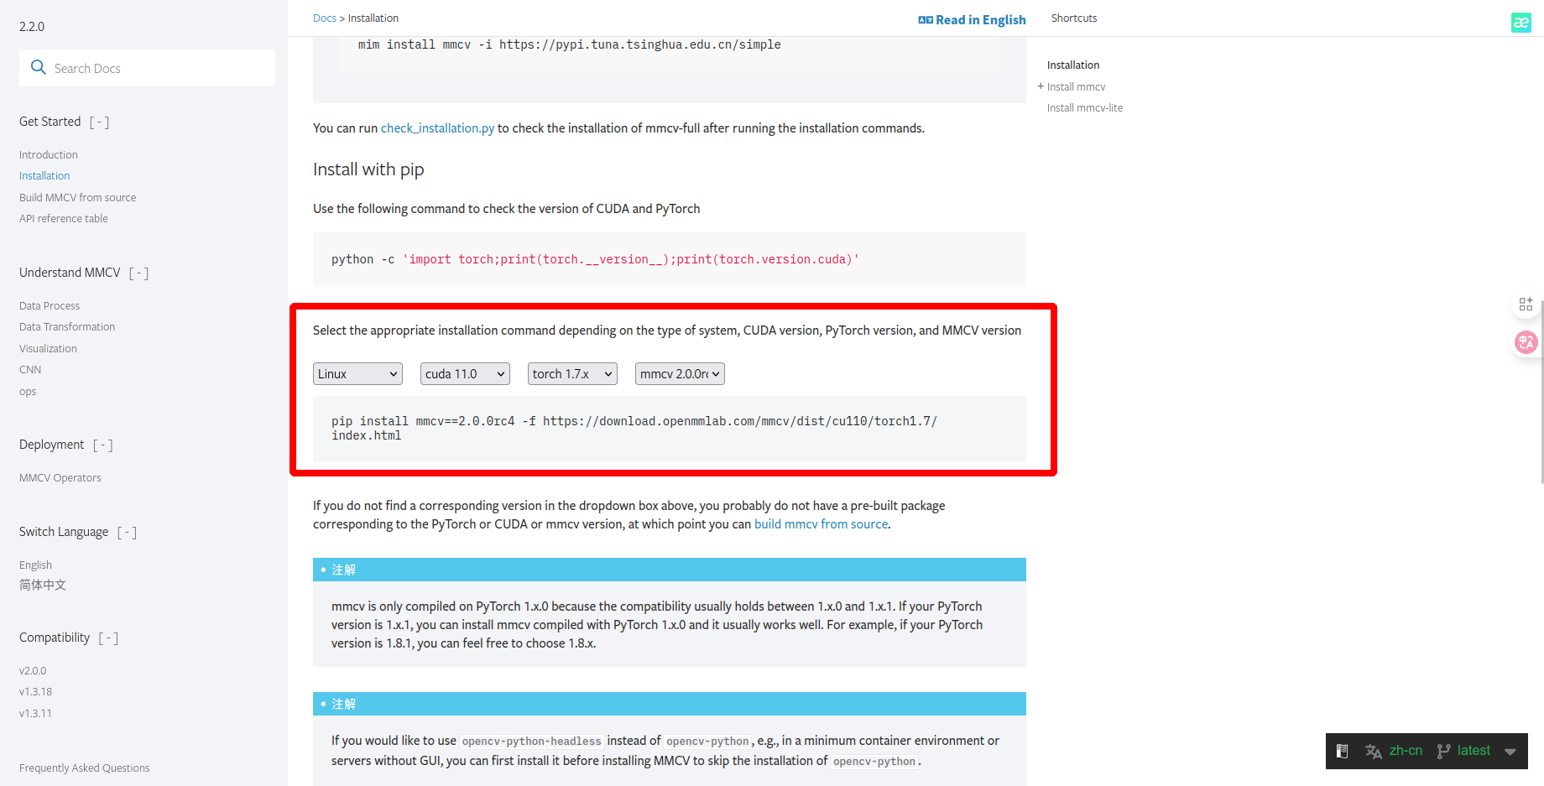This screenshot has width=1544, height=786.
Task: Open the ops page
Action: point(28,392)
